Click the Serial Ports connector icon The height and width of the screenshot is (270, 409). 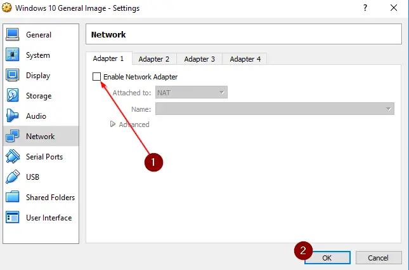pyautogui.click(x=12, y=156)
